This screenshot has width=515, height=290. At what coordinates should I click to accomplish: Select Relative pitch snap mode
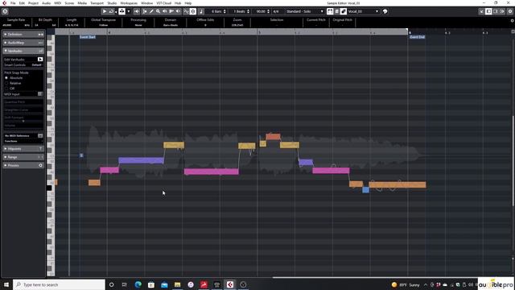click(x=6, y=83)
